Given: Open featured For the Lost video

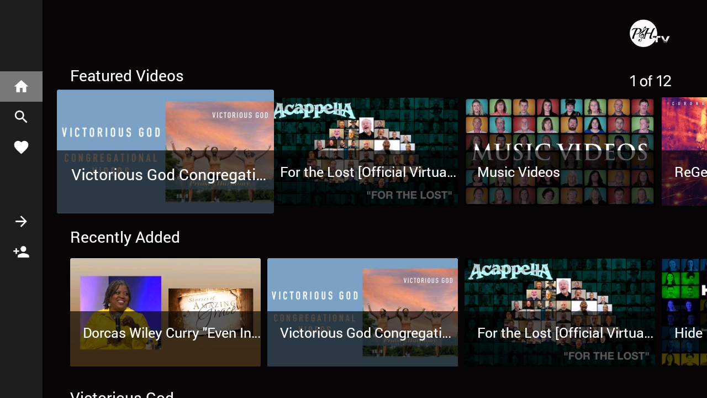Looking at the screenshot, I should coord(366,151).
